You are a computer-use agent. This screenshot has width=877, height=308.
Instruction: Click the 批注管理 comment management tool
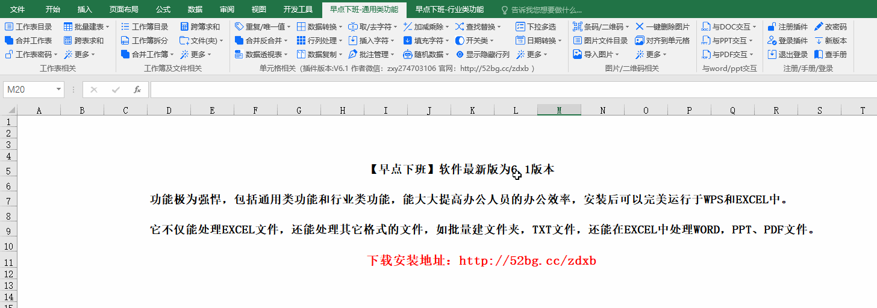pos(372,54)
